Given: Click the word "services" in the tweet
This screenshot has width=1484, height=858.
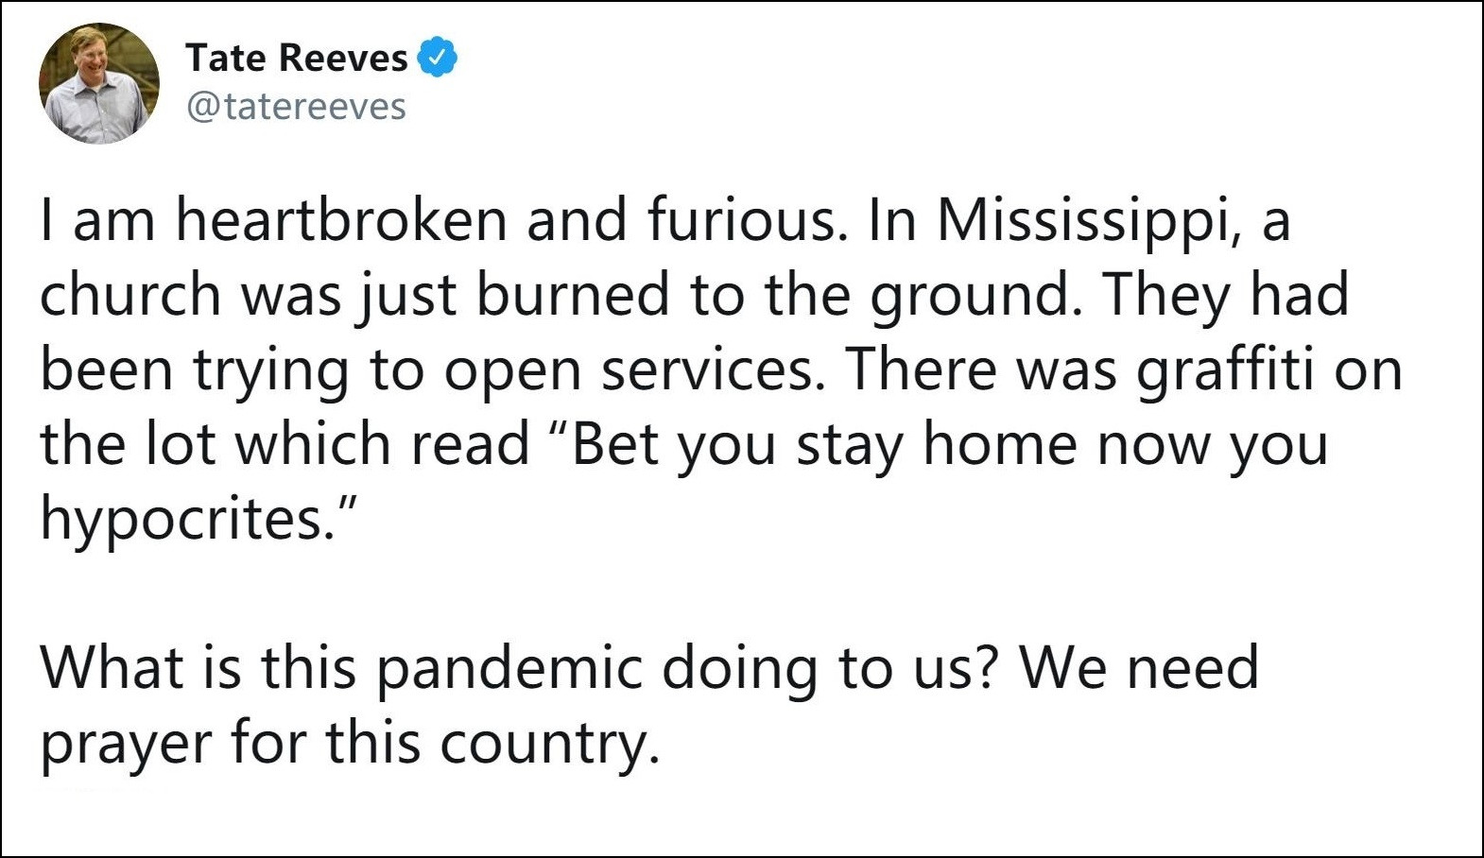Looking at the screenshot, I should pos(705,369).
